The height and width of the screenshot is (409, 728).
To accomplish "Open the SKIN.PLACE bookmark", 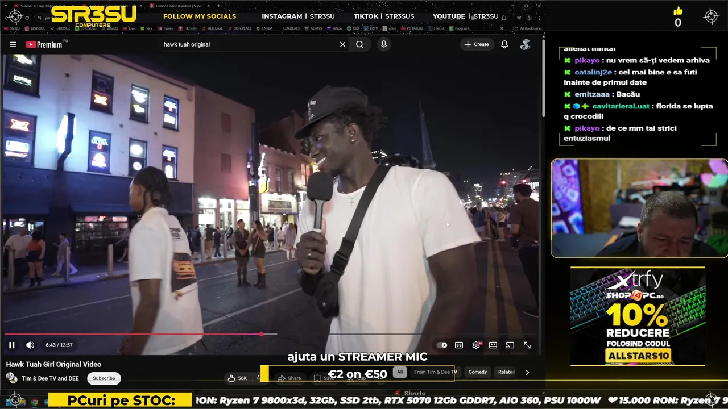I will pyautogui.click(x=239, y=28).
